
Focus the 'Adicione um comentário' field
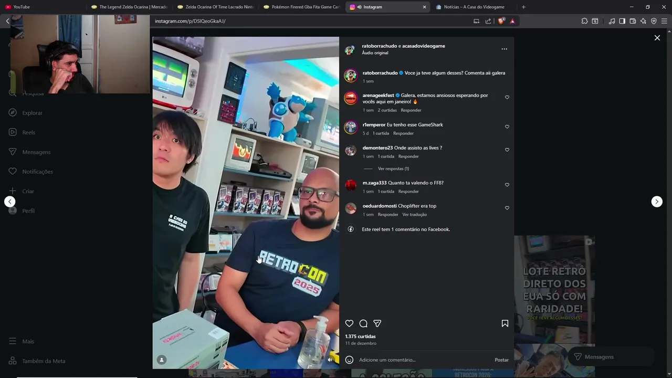[x=424, y=360]
